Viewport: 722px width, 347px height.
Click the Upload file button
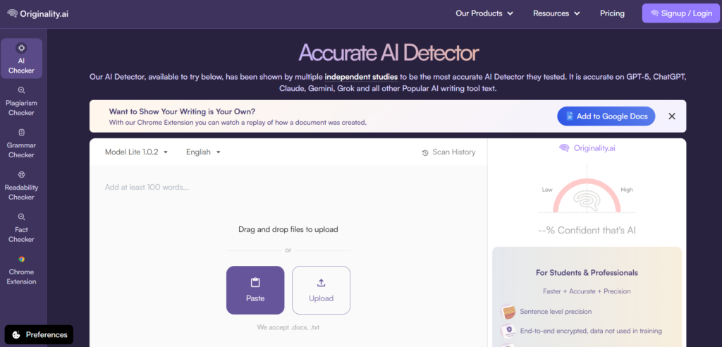(x=321, y=291)
